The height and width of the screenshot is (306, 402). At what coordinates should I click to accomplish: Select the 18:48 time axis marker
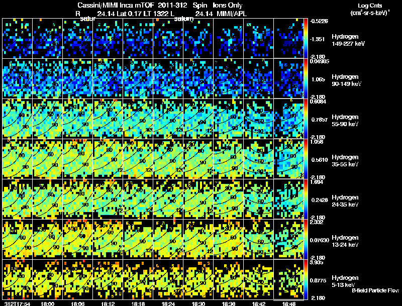pos(289,303)
